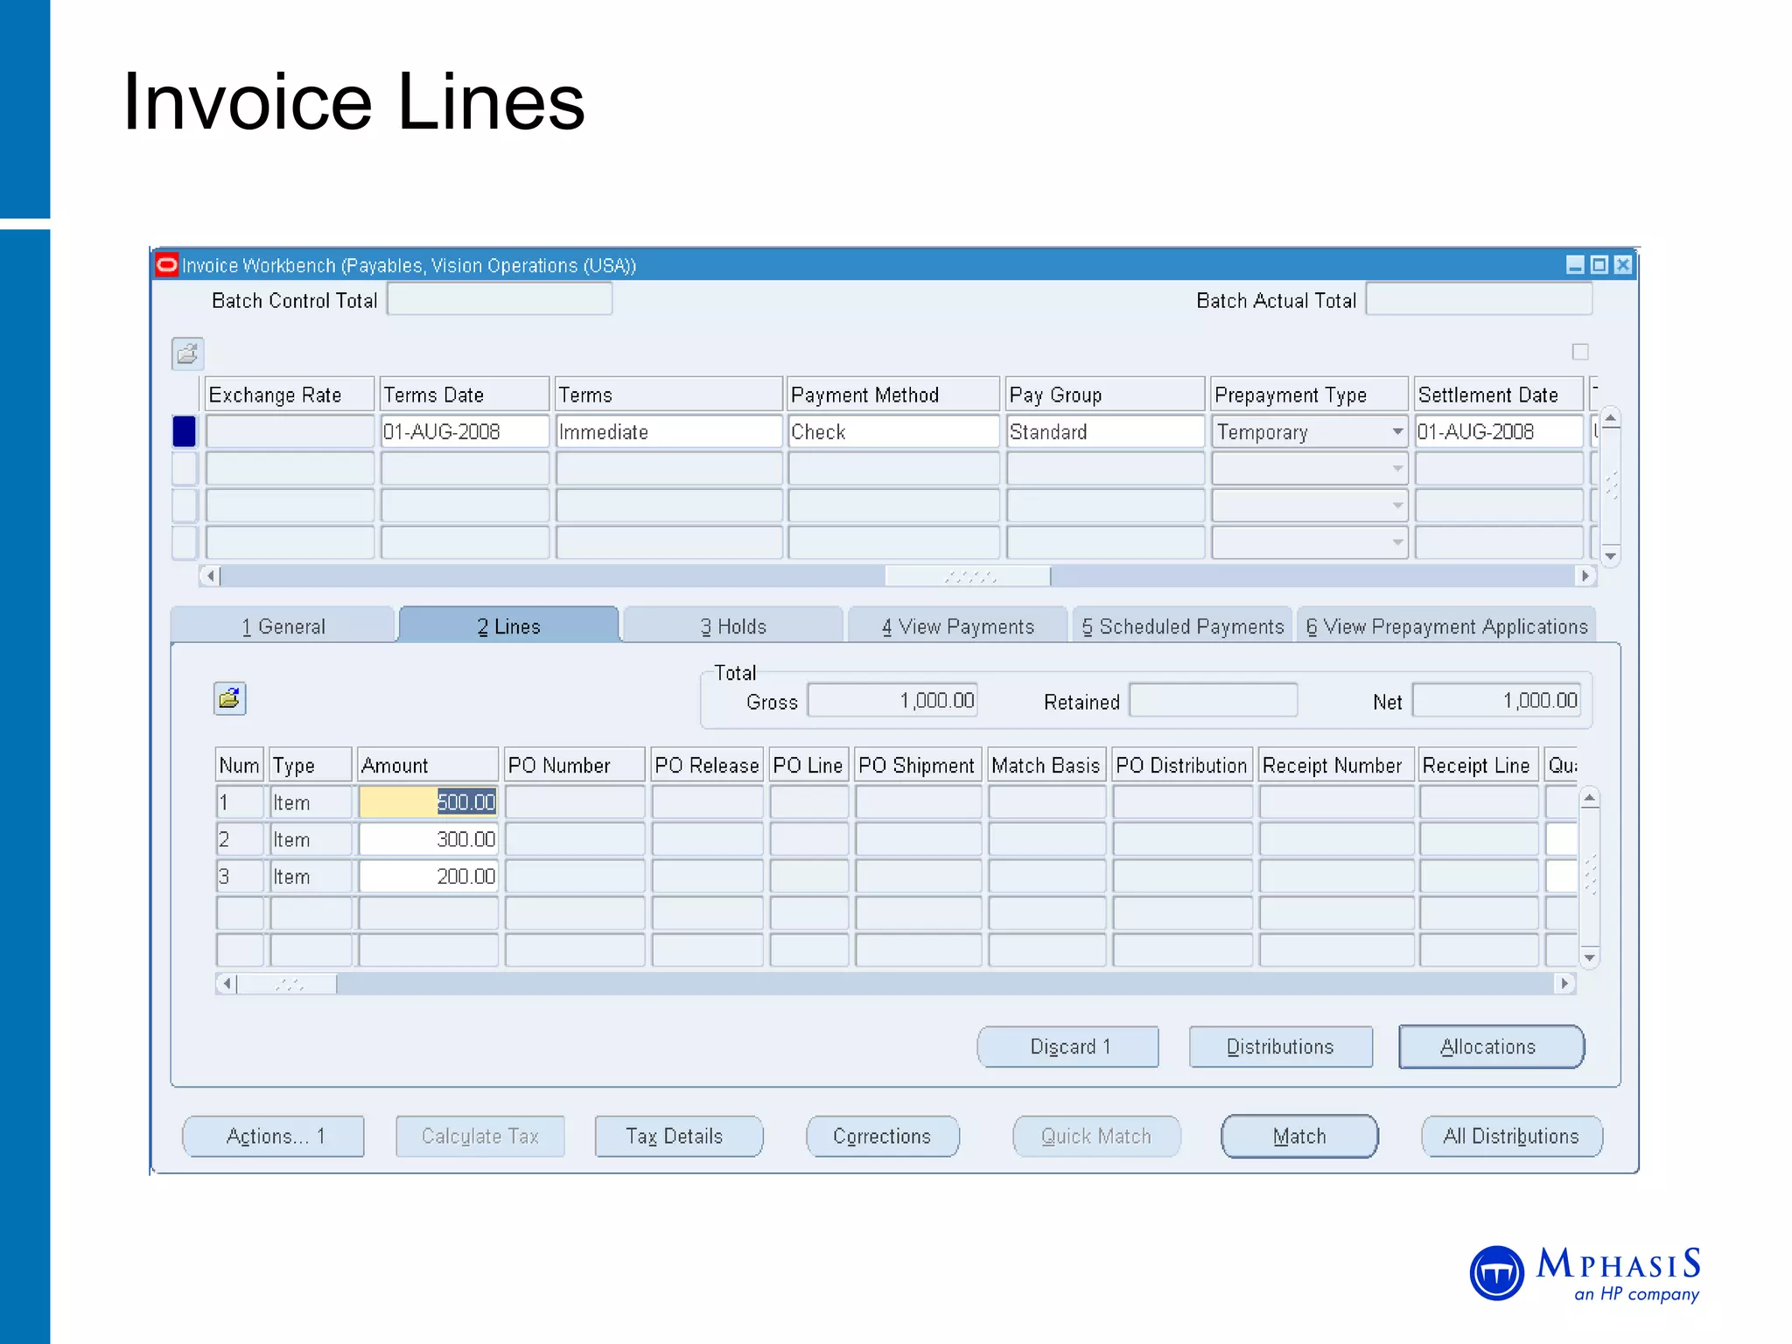
Task: Click the yellow folder icon in Lines tab
Action: click(230, 698)
